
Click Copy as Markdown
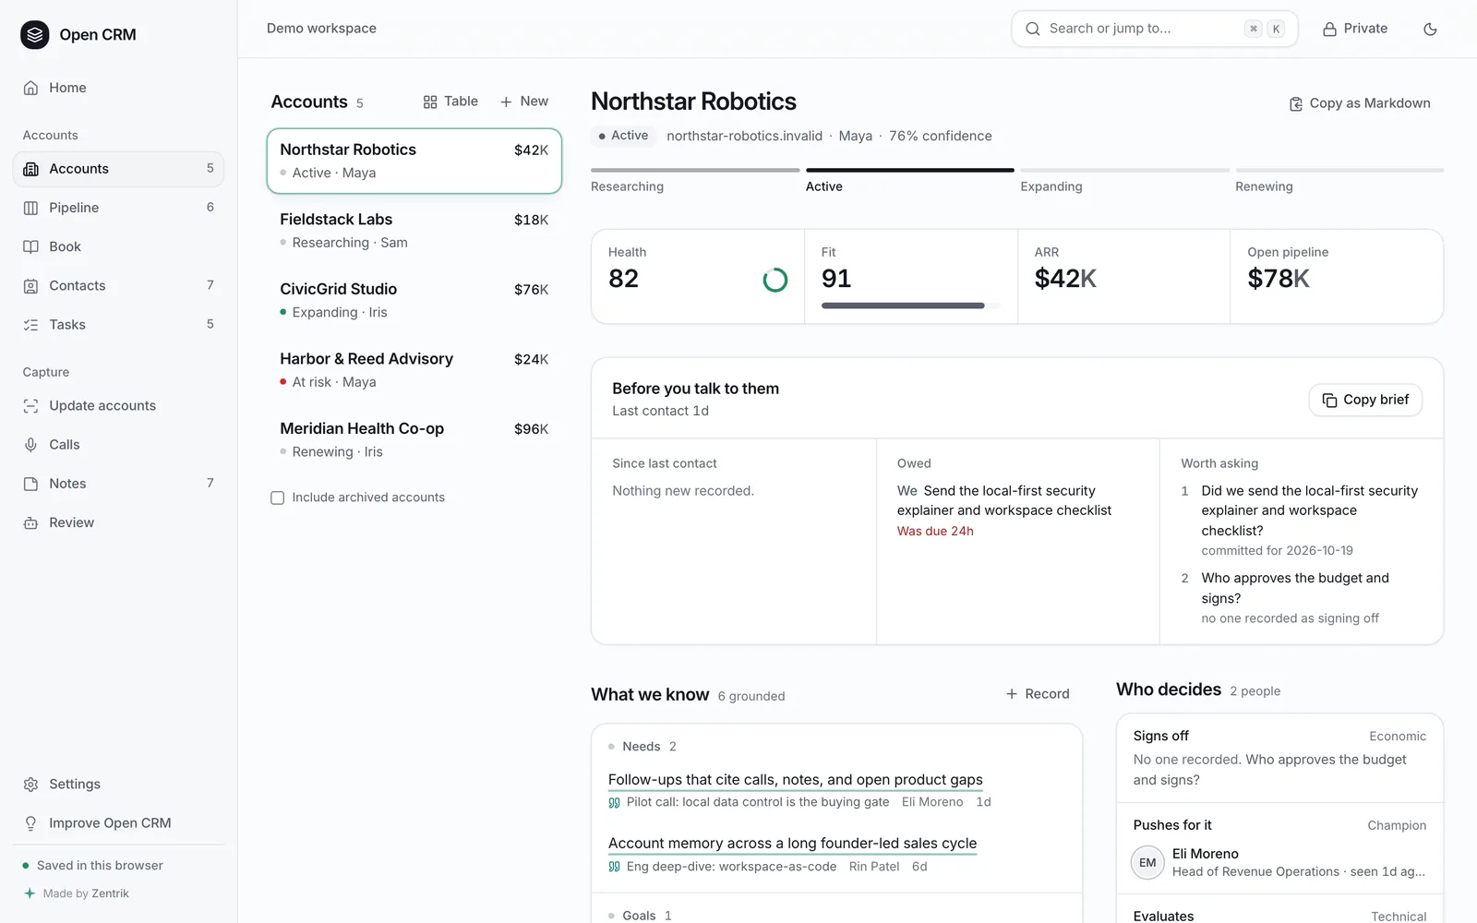click(x=1360, y=103)
